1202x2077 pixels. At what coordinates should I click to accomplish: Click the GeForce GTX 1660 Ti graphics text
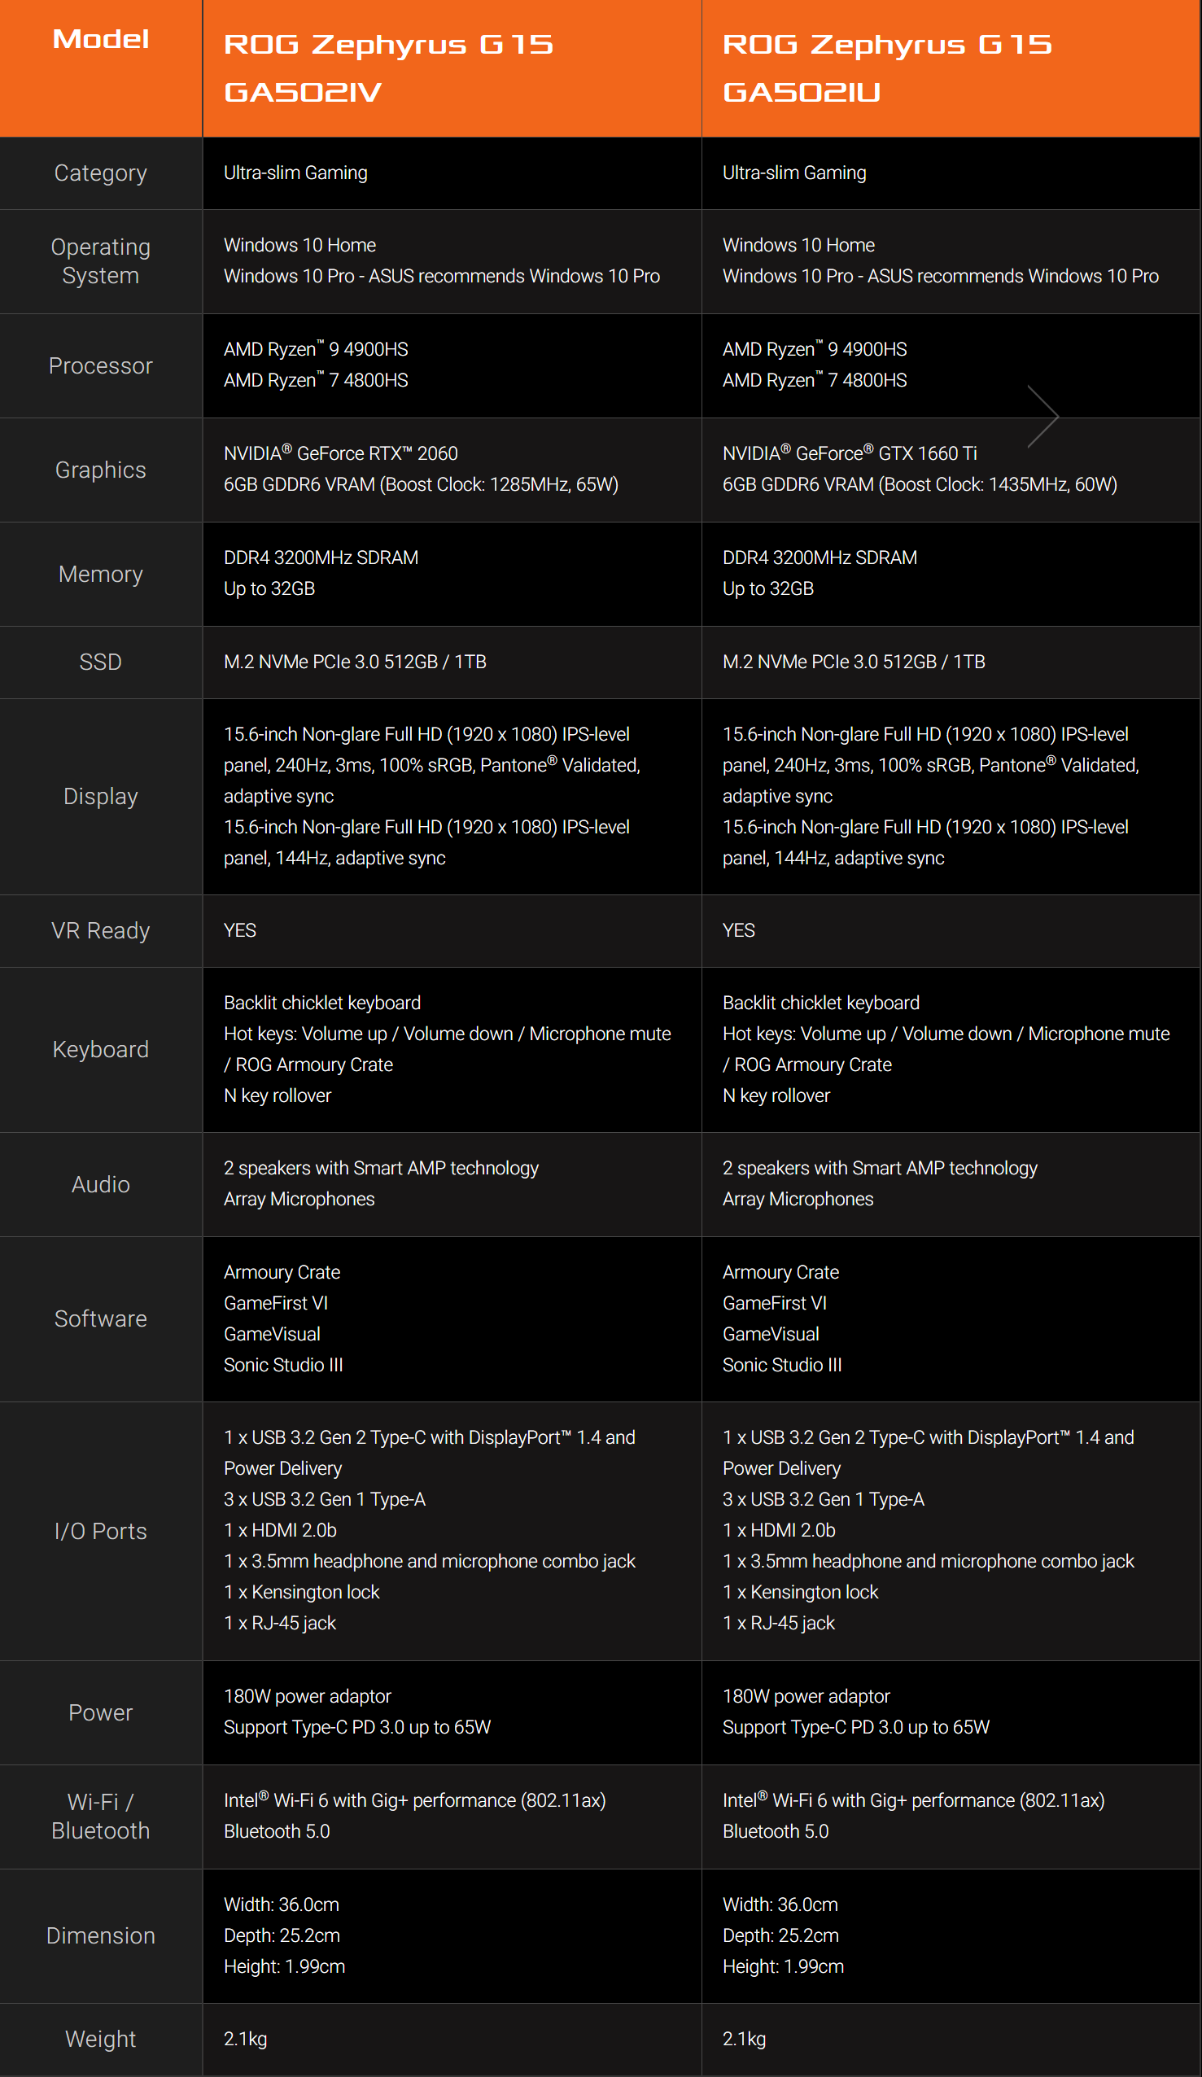[849, 453]
